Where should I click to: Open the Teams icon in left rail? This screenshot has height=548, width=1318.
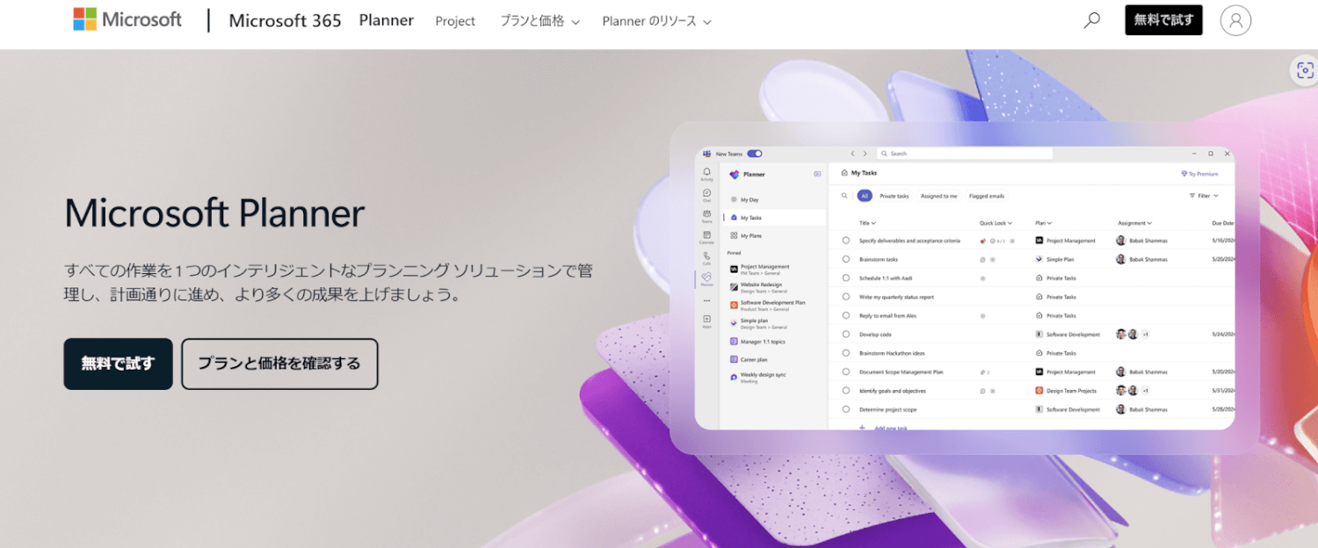(707, 216)
